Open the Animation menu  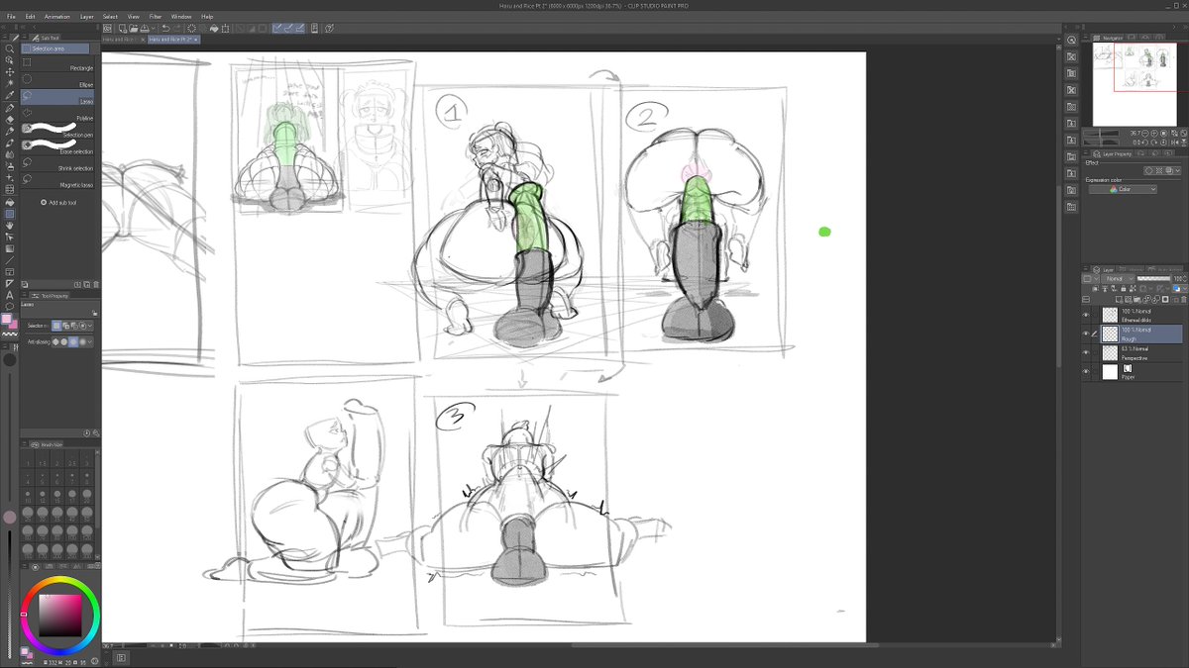click(57, 17)
